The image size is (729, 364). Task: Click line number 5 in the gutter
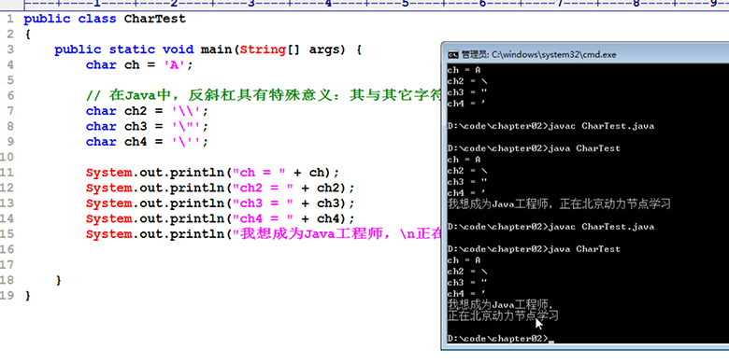(x=10, y=80)
